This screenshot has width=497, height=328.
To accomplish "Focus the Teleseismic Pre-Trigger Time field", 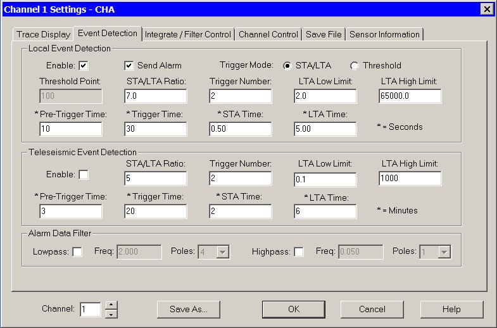I will (70, 211).
